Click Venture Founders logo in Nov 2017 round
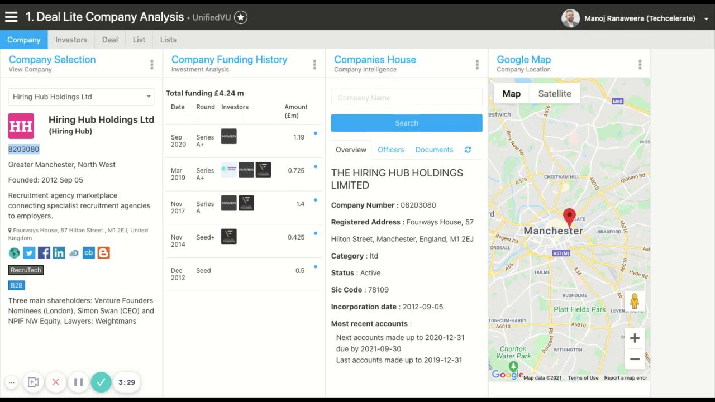The height and width of the screenshot is (402, 715). pos(246,203)
